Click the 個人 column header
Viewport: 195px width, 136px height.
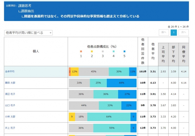(x=36, y=51)
